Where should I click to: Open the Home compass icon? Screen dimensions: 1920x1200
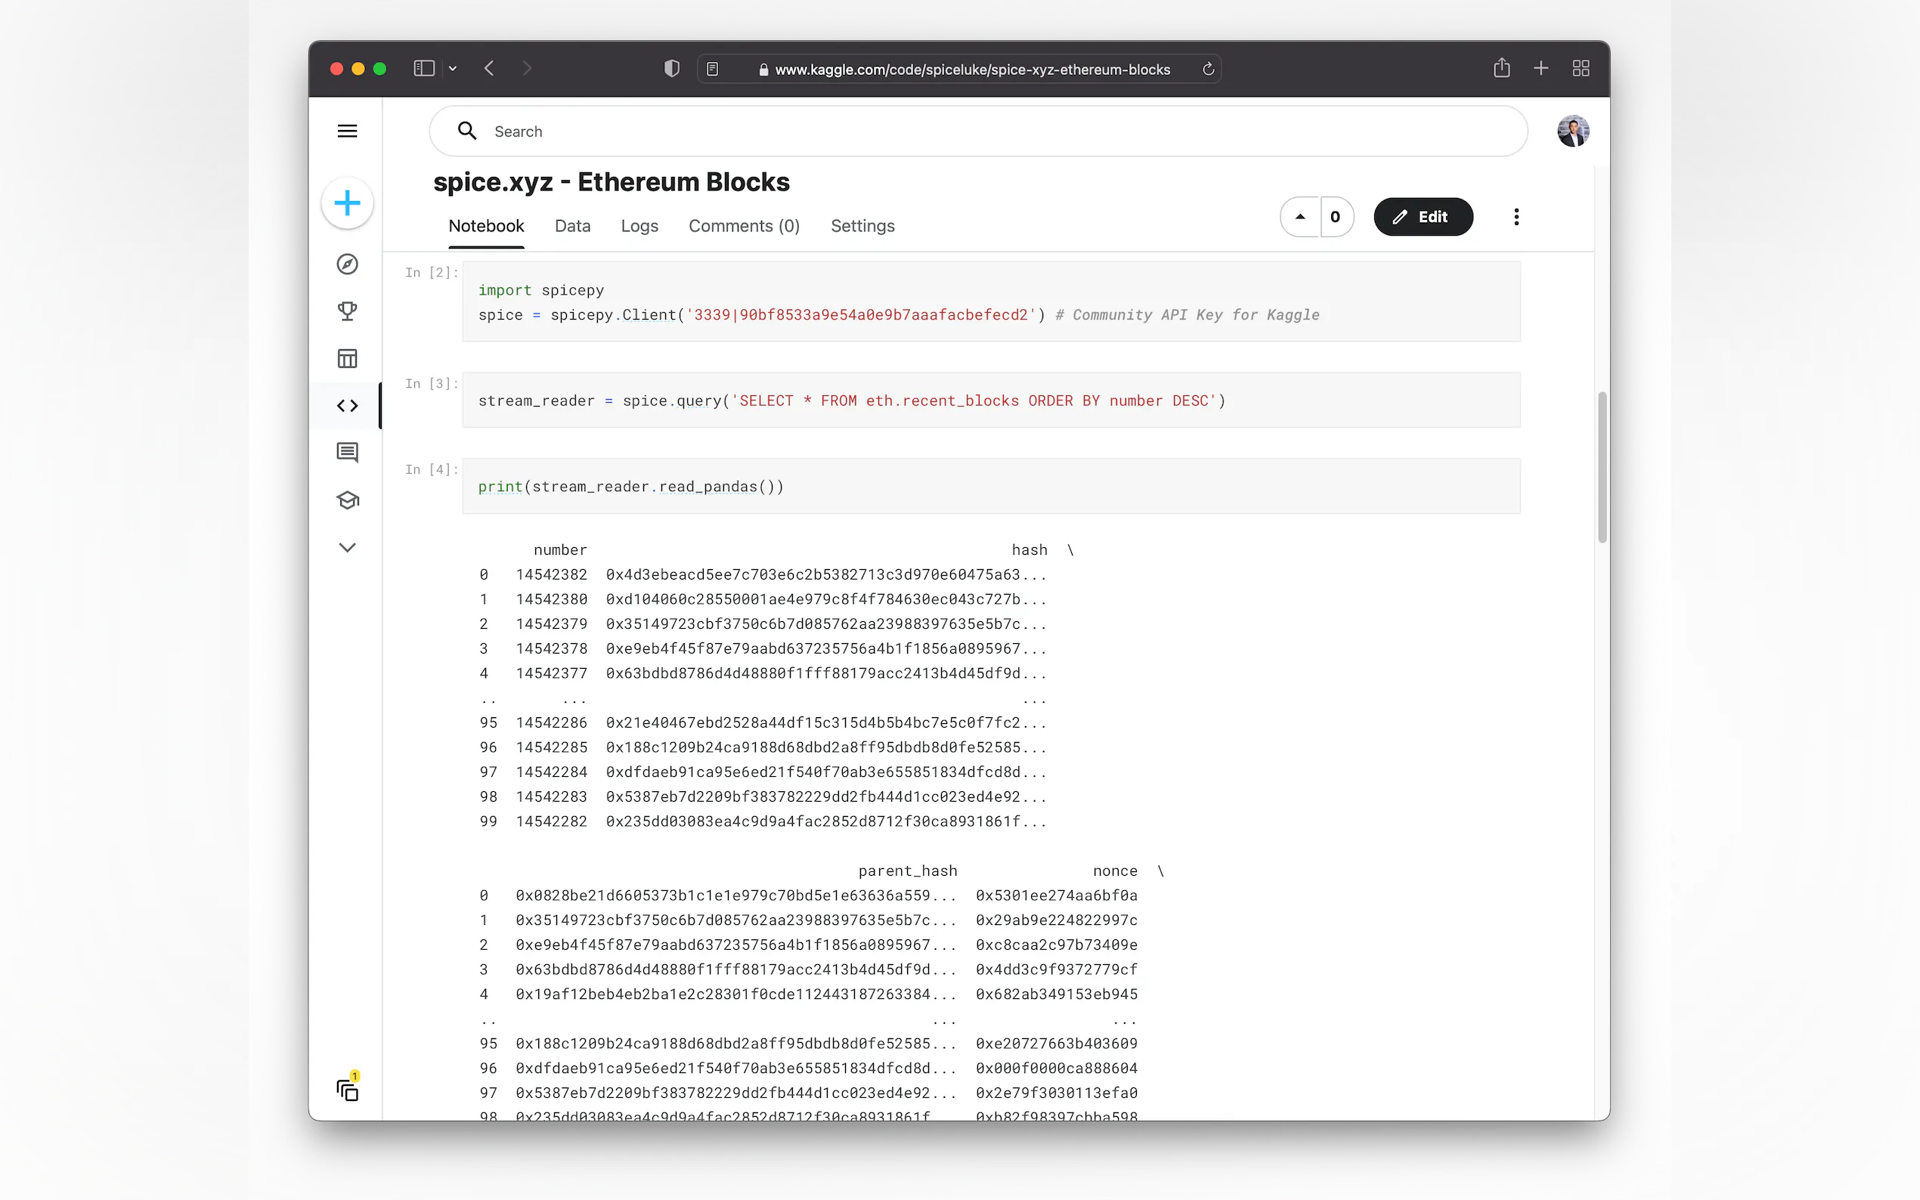347,264
